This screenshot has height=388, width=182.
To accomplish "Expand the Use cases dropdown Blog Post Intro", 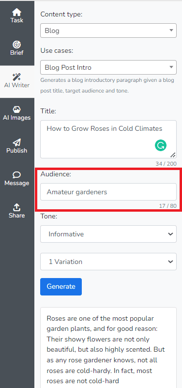I will (108, 67).
